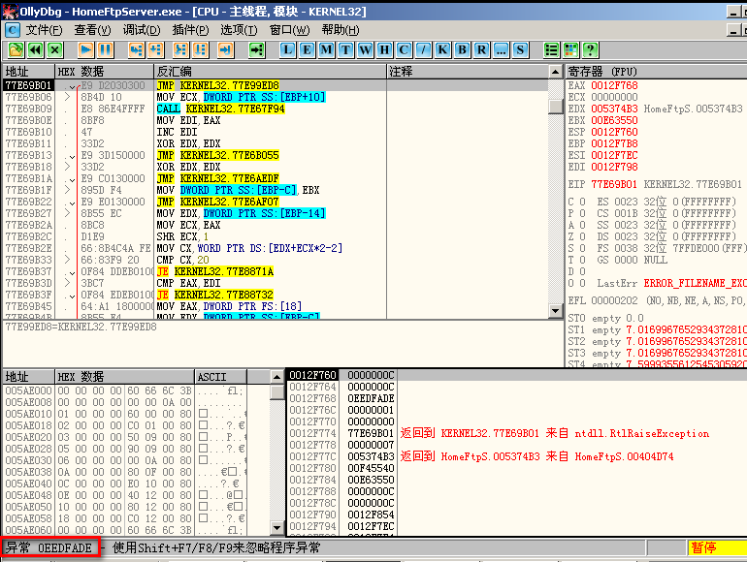
Task: Click the Run program play button
Action: pos(85,49)
